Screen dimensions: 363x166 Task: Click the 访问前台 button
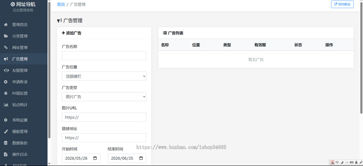[342, 4]
